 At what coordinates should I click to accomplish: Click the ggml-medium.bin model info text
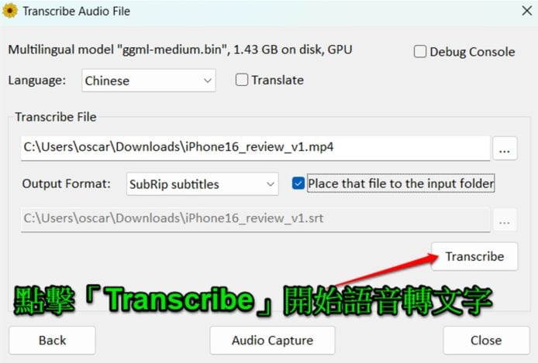coord(180,50)
